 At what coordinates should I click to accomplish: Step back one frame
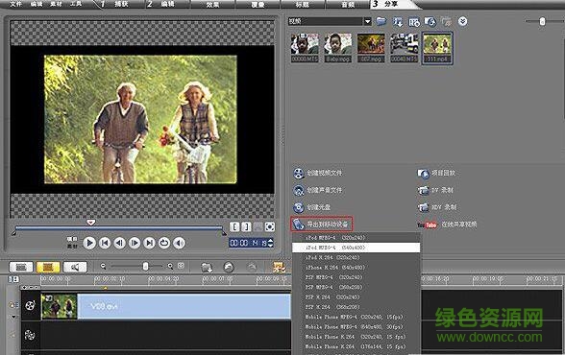(119, 243)
